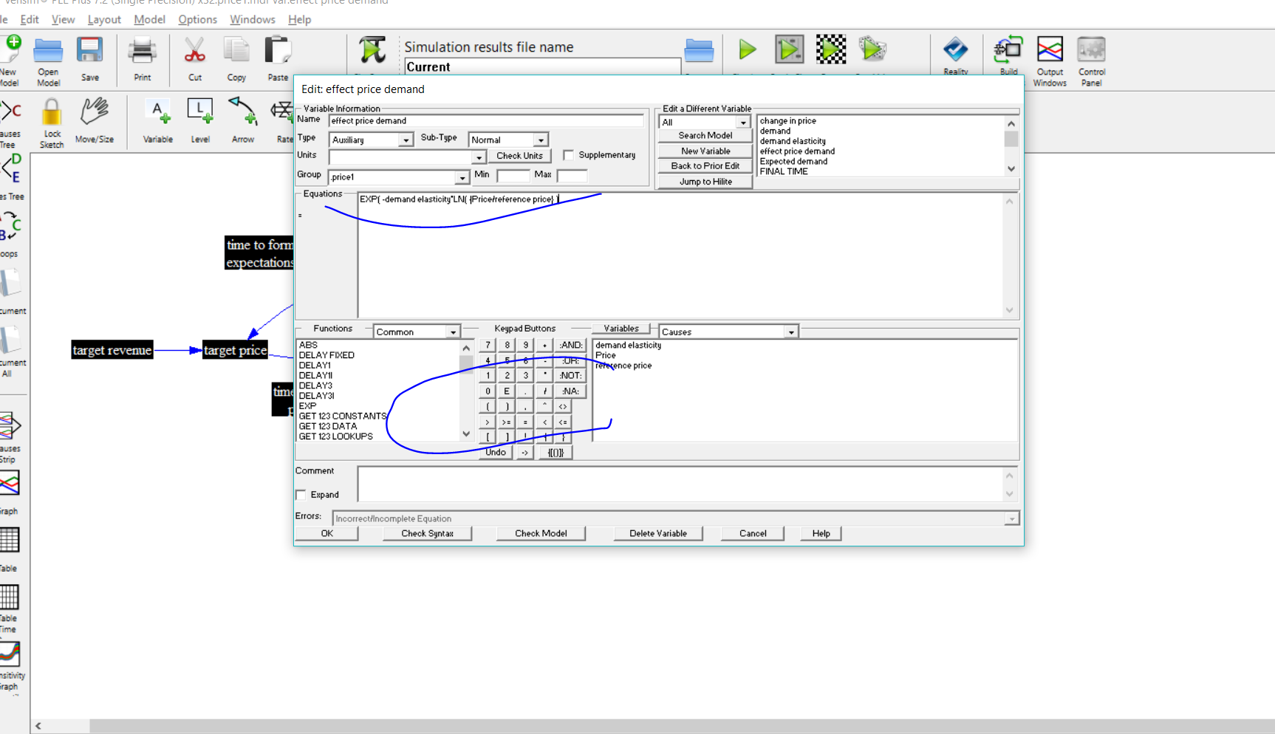Open the Sub-Type Normal dropdown
The width and height of the screenshot is (1275, 734).
pyautogui.click(x=541, y=140)
